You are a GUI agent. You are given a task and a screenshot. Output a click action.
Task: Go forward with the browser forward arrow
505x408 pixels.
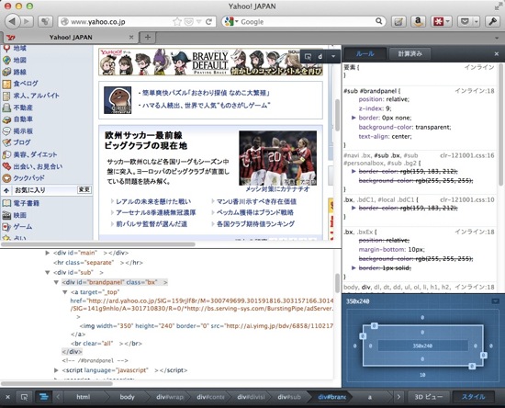tap(27, 21)
